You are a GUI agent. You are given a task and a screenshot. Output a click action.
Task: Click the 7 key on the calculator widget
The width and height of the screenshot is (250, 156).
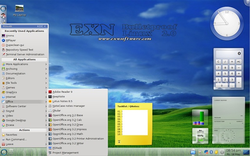218,67
